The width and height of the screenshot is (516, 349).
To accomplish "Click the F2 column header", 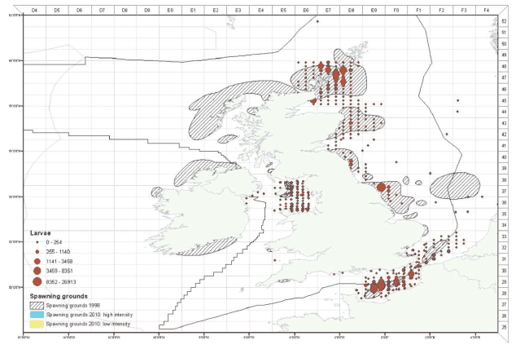I will tap(442, 11).
